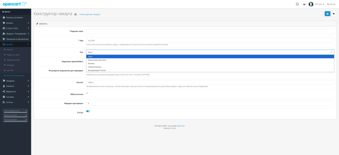Toggle the Обязательное switch

pyautogui.click(x=88, y=93)
